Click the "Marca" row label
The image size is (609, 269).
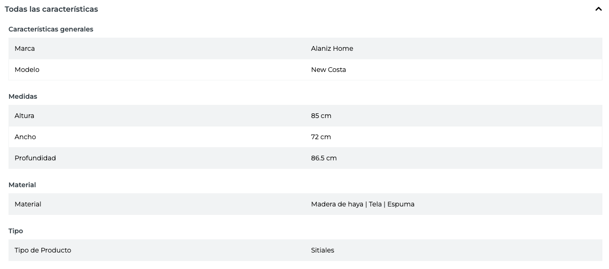point(24,48)
